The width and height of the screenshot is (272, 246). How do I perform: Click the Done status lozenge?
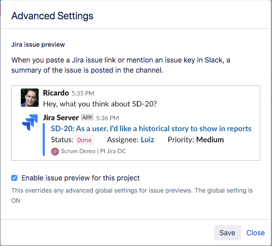tap(84, 140)
